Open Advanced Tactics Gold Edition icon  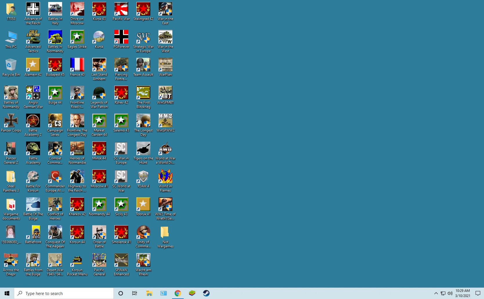[33, 37]
